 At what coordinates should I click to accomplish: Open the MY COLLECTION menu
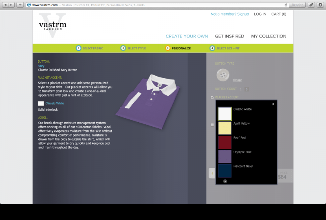click(x=269, y=36)
